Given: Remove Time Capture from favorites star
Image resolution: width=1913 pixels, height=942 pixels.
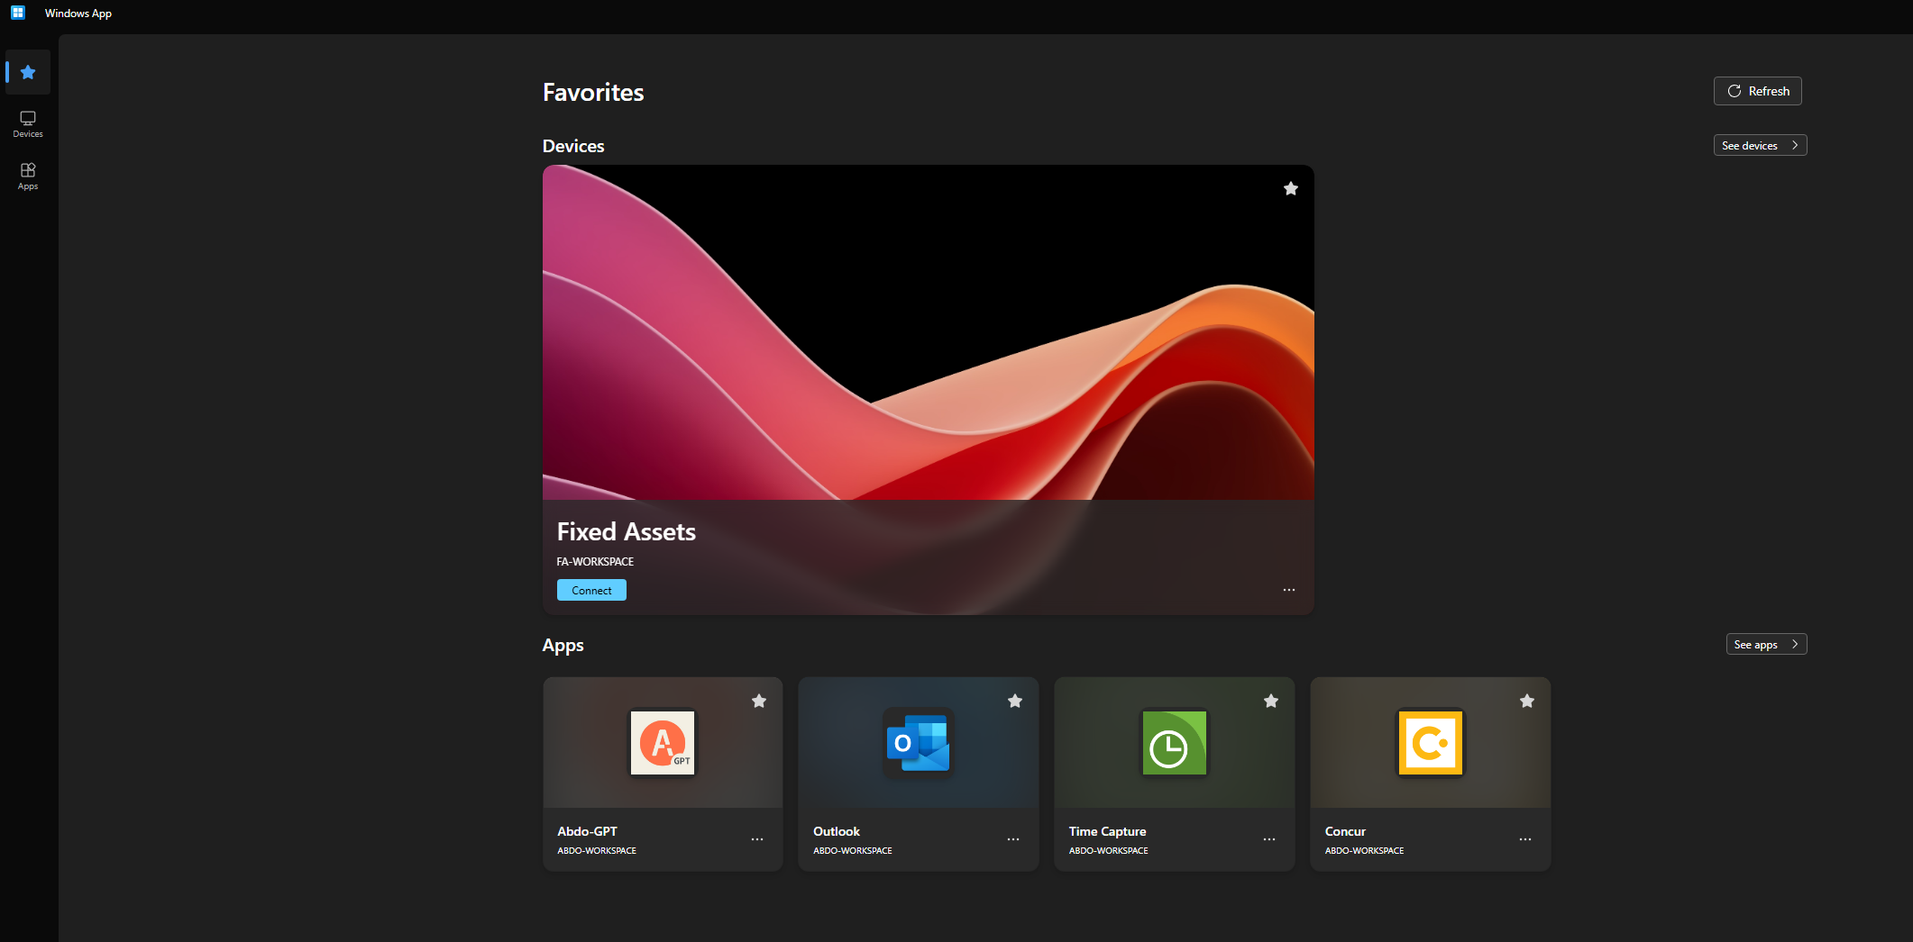Looking at the screenshot, I should click(x=1271, y=701).
